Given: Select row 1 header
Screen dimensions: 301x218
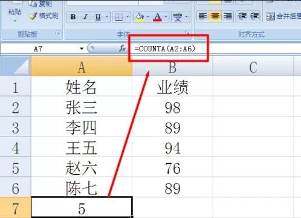Looking at the screenshot, I should (15, 86).
